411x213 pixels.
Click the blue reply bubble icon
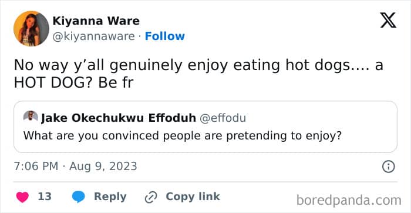point(78,197)
